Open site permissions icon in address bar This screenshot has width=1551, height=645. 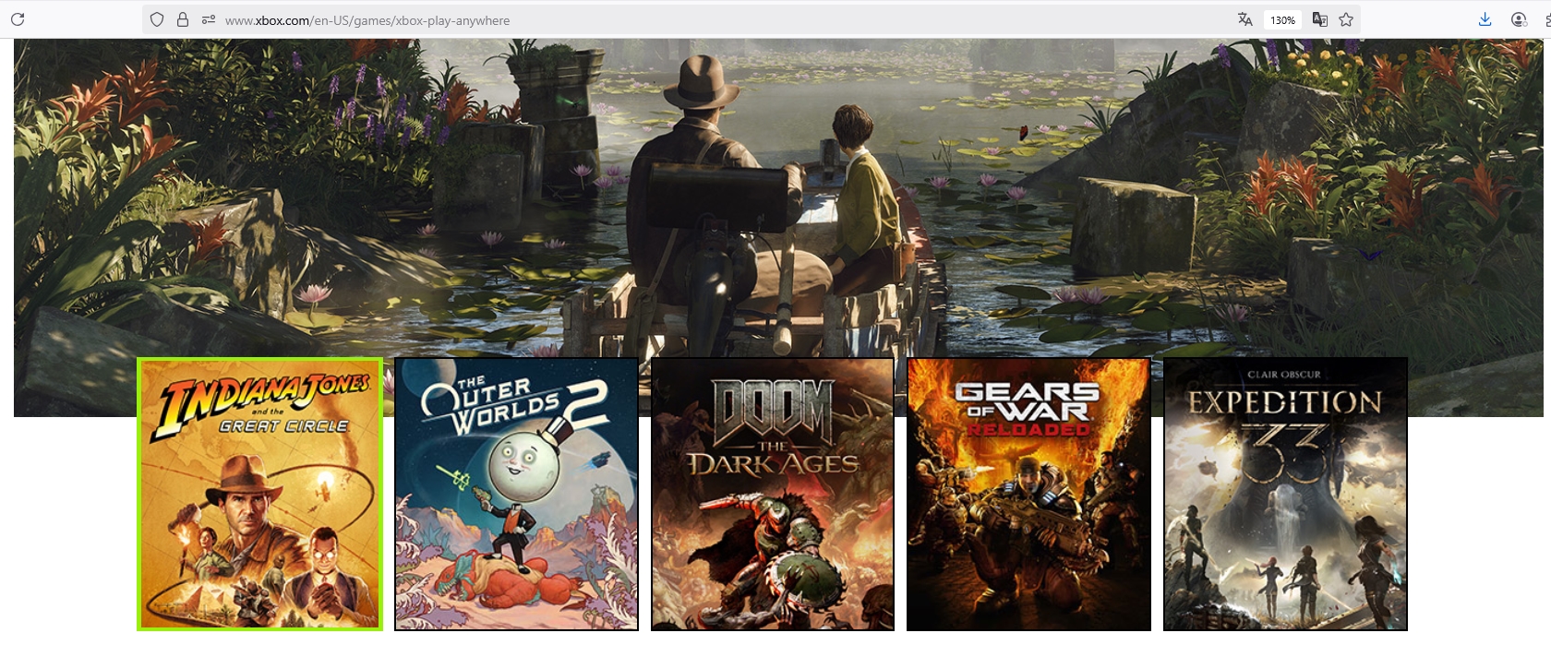[x=209, y=19]
